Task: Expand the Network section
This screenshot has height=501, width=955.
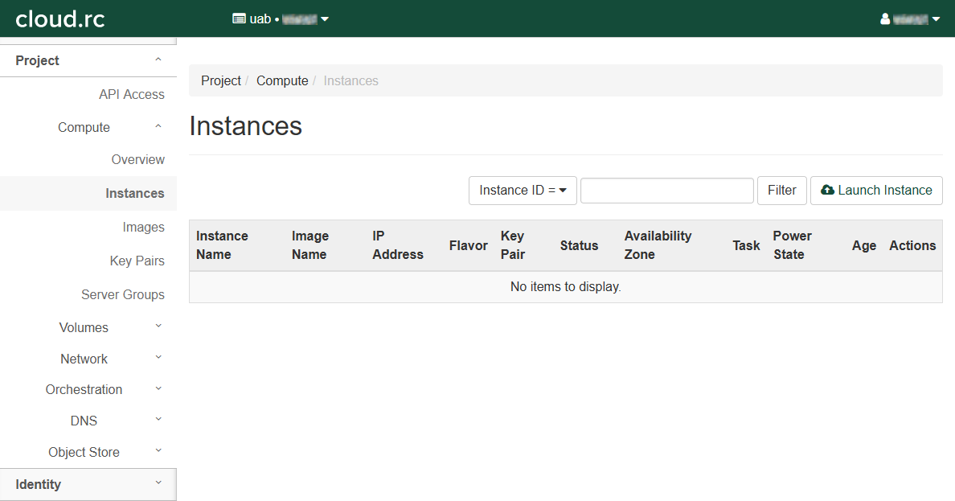Action: tap(109, 359)
